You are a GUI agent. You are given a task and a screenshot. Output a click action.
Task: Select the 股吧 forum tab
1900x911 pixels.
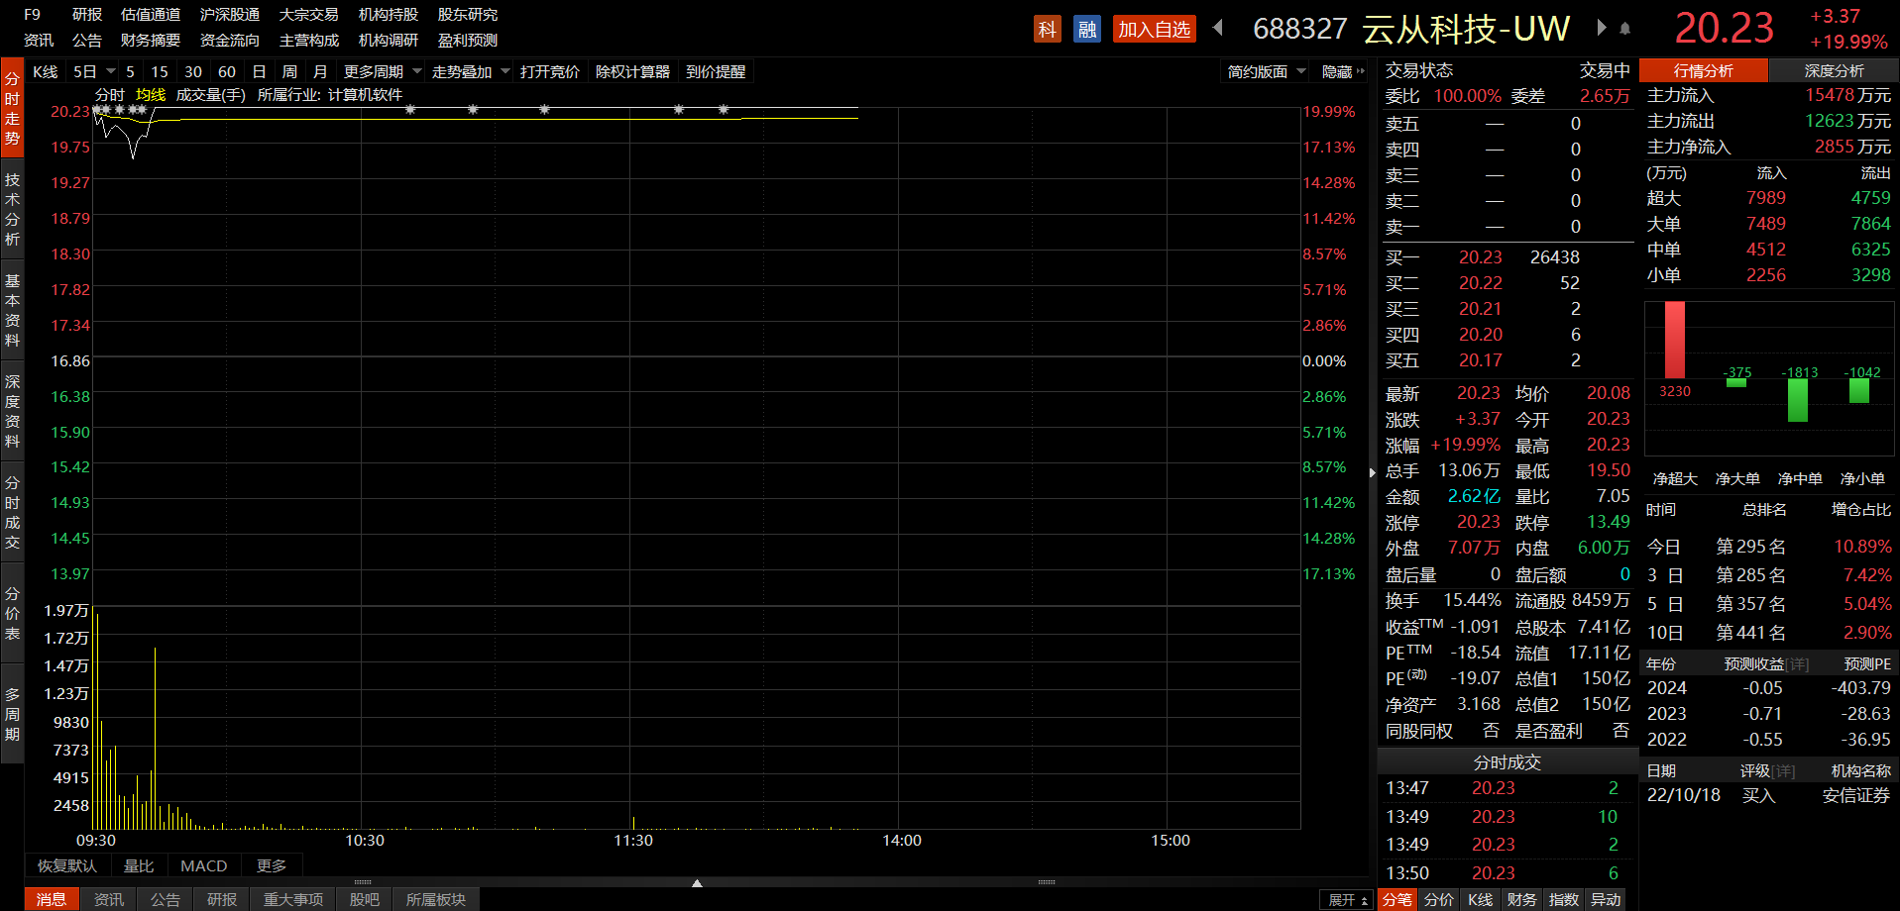click(x=365, y=899)
